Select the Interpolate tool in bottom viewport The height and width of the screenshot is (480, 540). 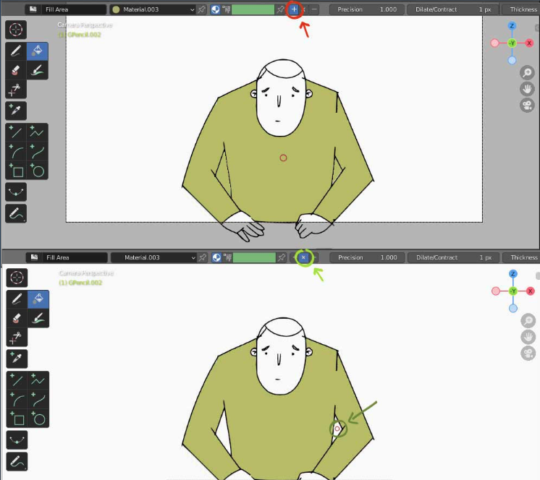click(x=17, y=440)
